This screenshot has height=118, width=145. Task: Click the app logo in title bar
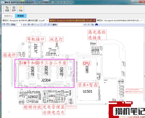(2, 2)
